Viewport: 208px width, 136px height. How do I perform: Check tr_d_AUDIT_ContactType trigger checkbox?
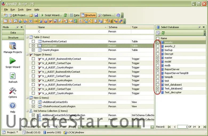click(x=33, y=63)
